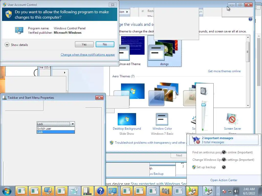This screenshot has height=196, width=262.
Task: Click theme list scroll up arrow
Action: point(248,37)
